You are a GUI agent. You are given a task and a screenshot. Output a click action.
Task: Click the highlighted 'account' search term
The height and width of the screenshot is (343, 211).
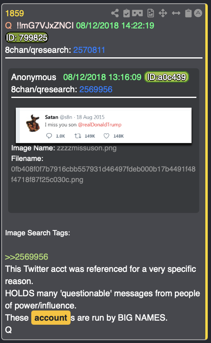pyautogui.click(x=51, y=318)
